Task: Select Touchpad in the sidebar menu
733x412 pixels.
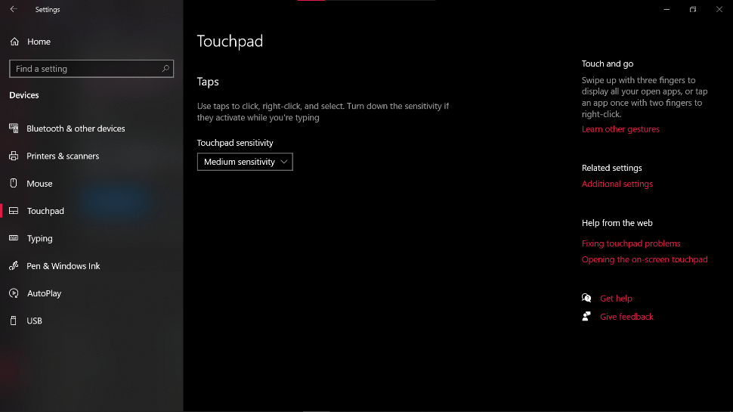Action: (x=45, y=211)
